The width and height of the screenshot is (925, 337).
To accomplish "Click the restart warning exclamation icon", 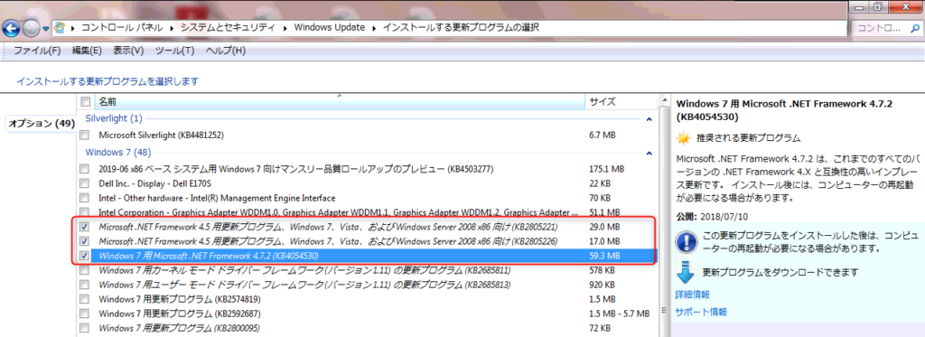I will [x=686, y=241].
